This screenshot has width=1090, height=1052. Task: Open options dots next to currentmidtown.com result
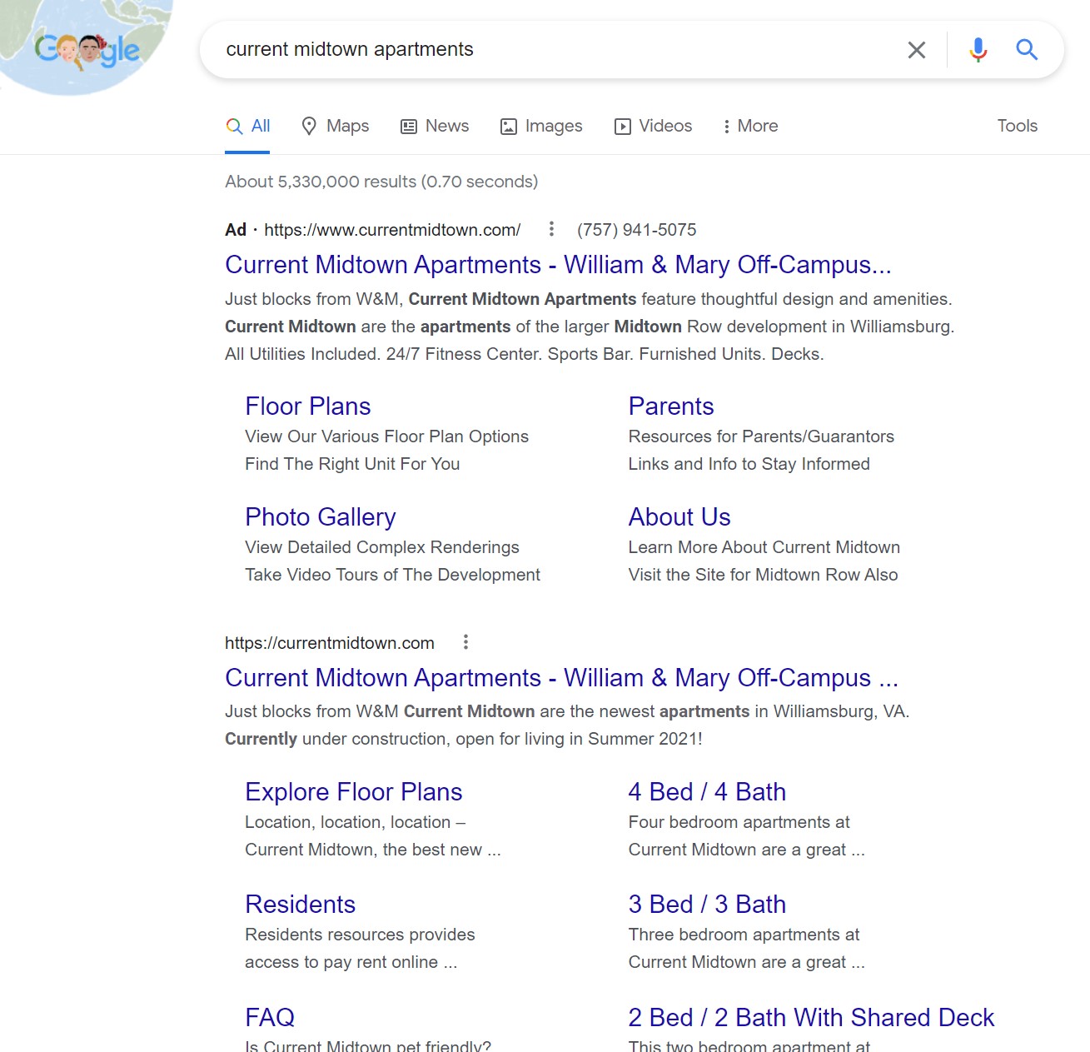tap(465, 642)
